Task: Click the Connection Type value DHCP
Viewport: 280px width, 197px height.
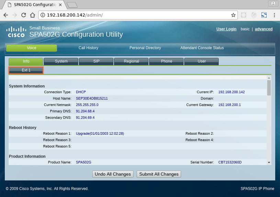Action: coord(81,92)
